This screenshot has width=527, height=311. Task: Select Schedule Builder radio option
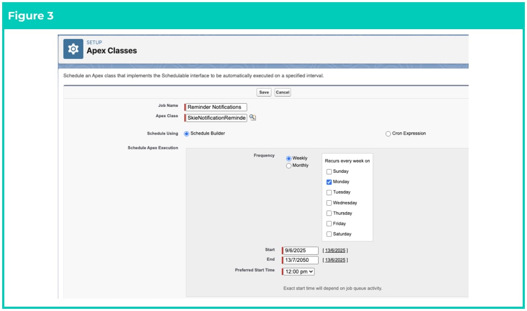[186, 134]
